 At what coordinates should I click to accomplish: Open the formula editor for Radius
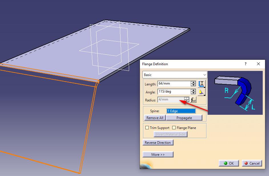193,100
